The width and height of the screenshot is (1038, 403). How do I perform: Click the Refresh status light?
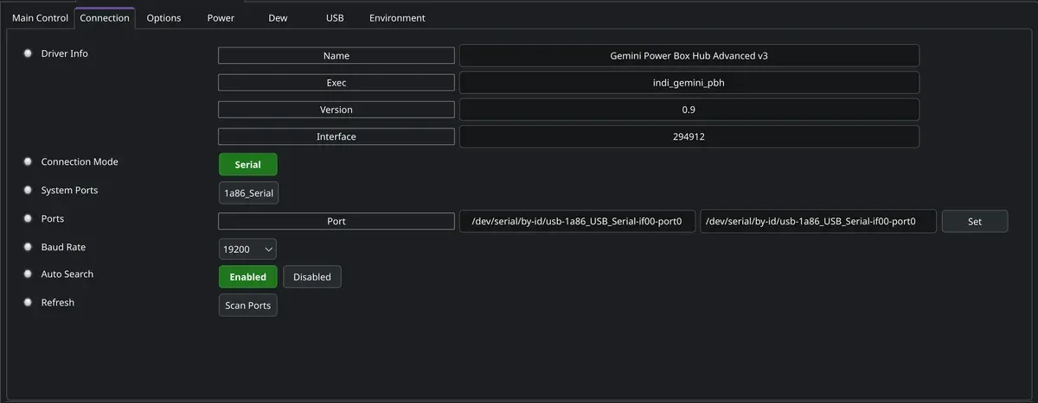click(28, 303)
